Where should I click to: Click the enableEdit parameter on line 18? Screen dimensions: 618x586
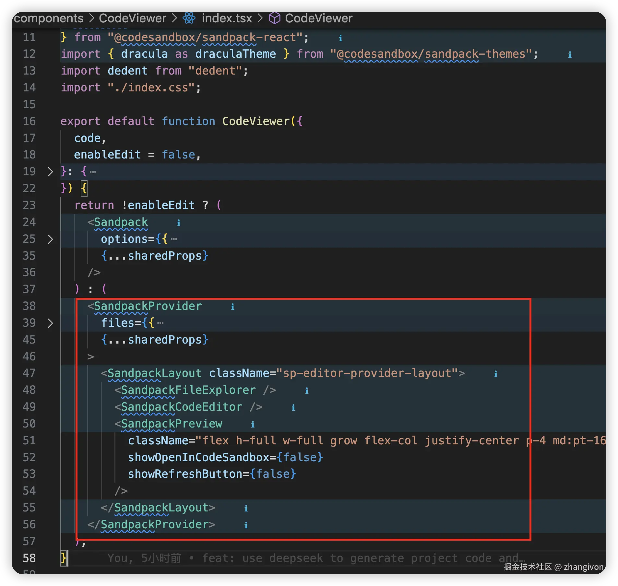(x=107, y=155)
